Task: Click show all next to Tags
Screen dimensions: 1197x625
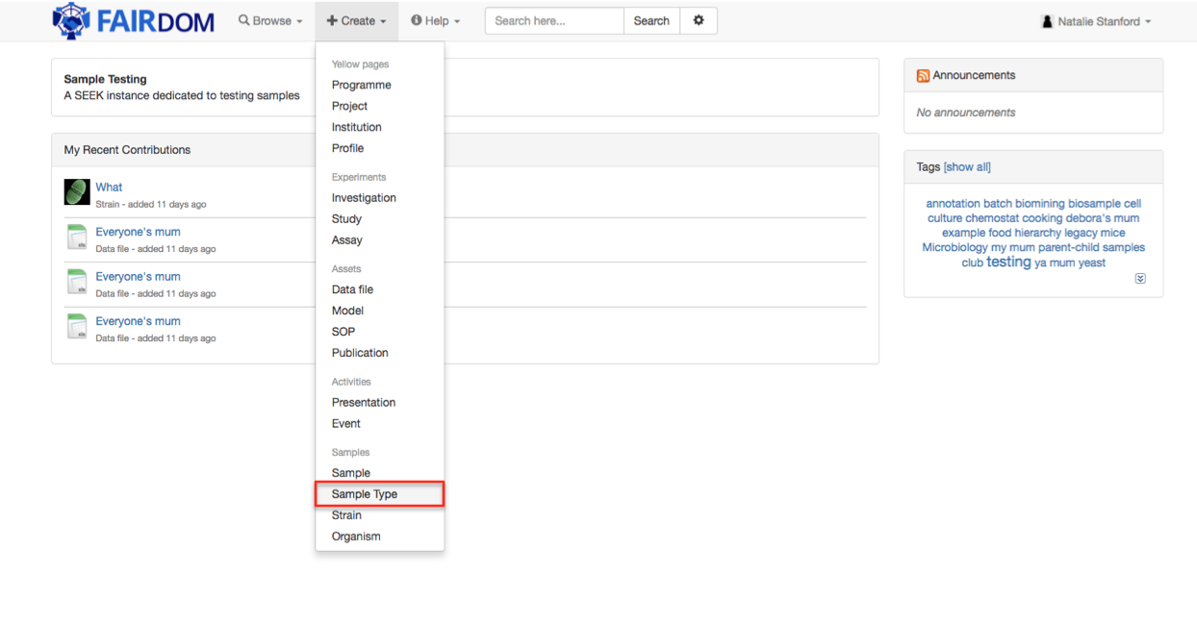Action: pyautogui.click(x=967, y=166)
